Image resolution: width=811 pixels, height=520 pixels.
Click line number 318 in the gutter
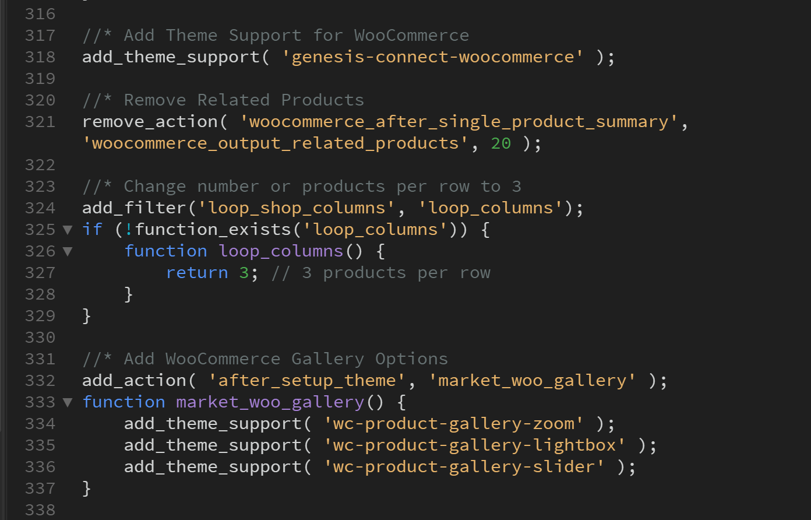pyautogui.click(x=40, y=57)
